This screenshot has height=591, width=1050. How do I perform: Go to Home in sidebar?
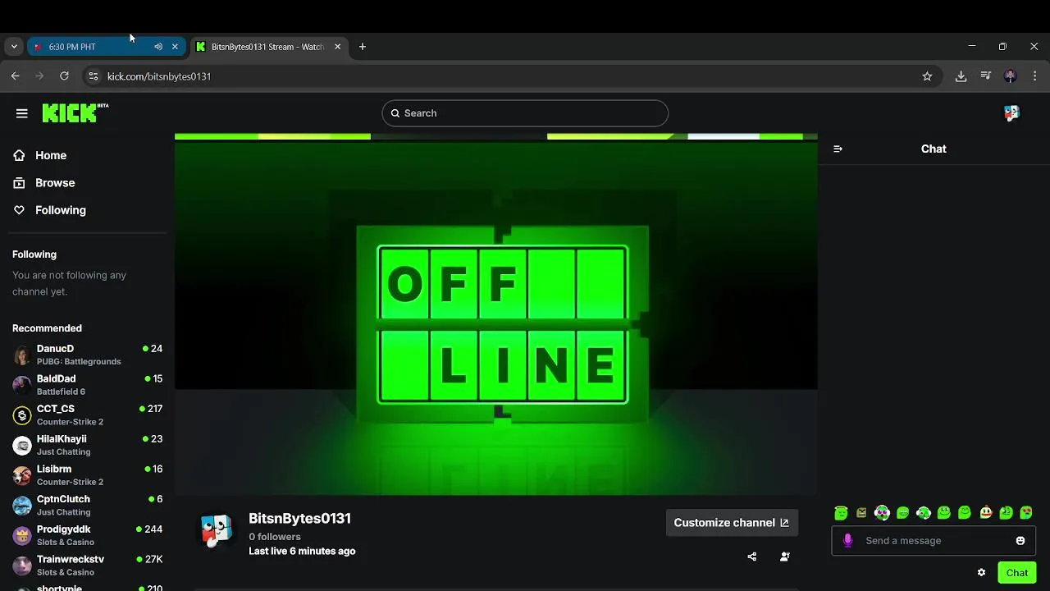point(39,155)
